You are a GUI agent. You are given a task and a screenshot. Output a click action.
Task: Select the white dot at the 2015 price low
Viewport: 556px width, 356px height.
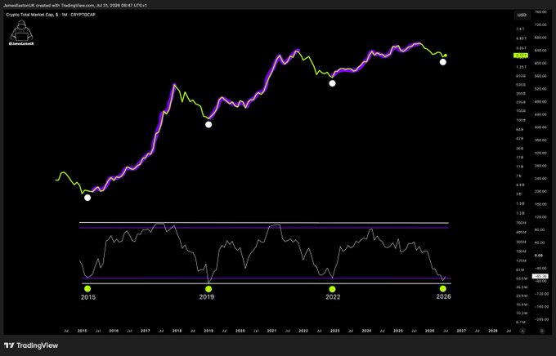[x=87, y=198]
